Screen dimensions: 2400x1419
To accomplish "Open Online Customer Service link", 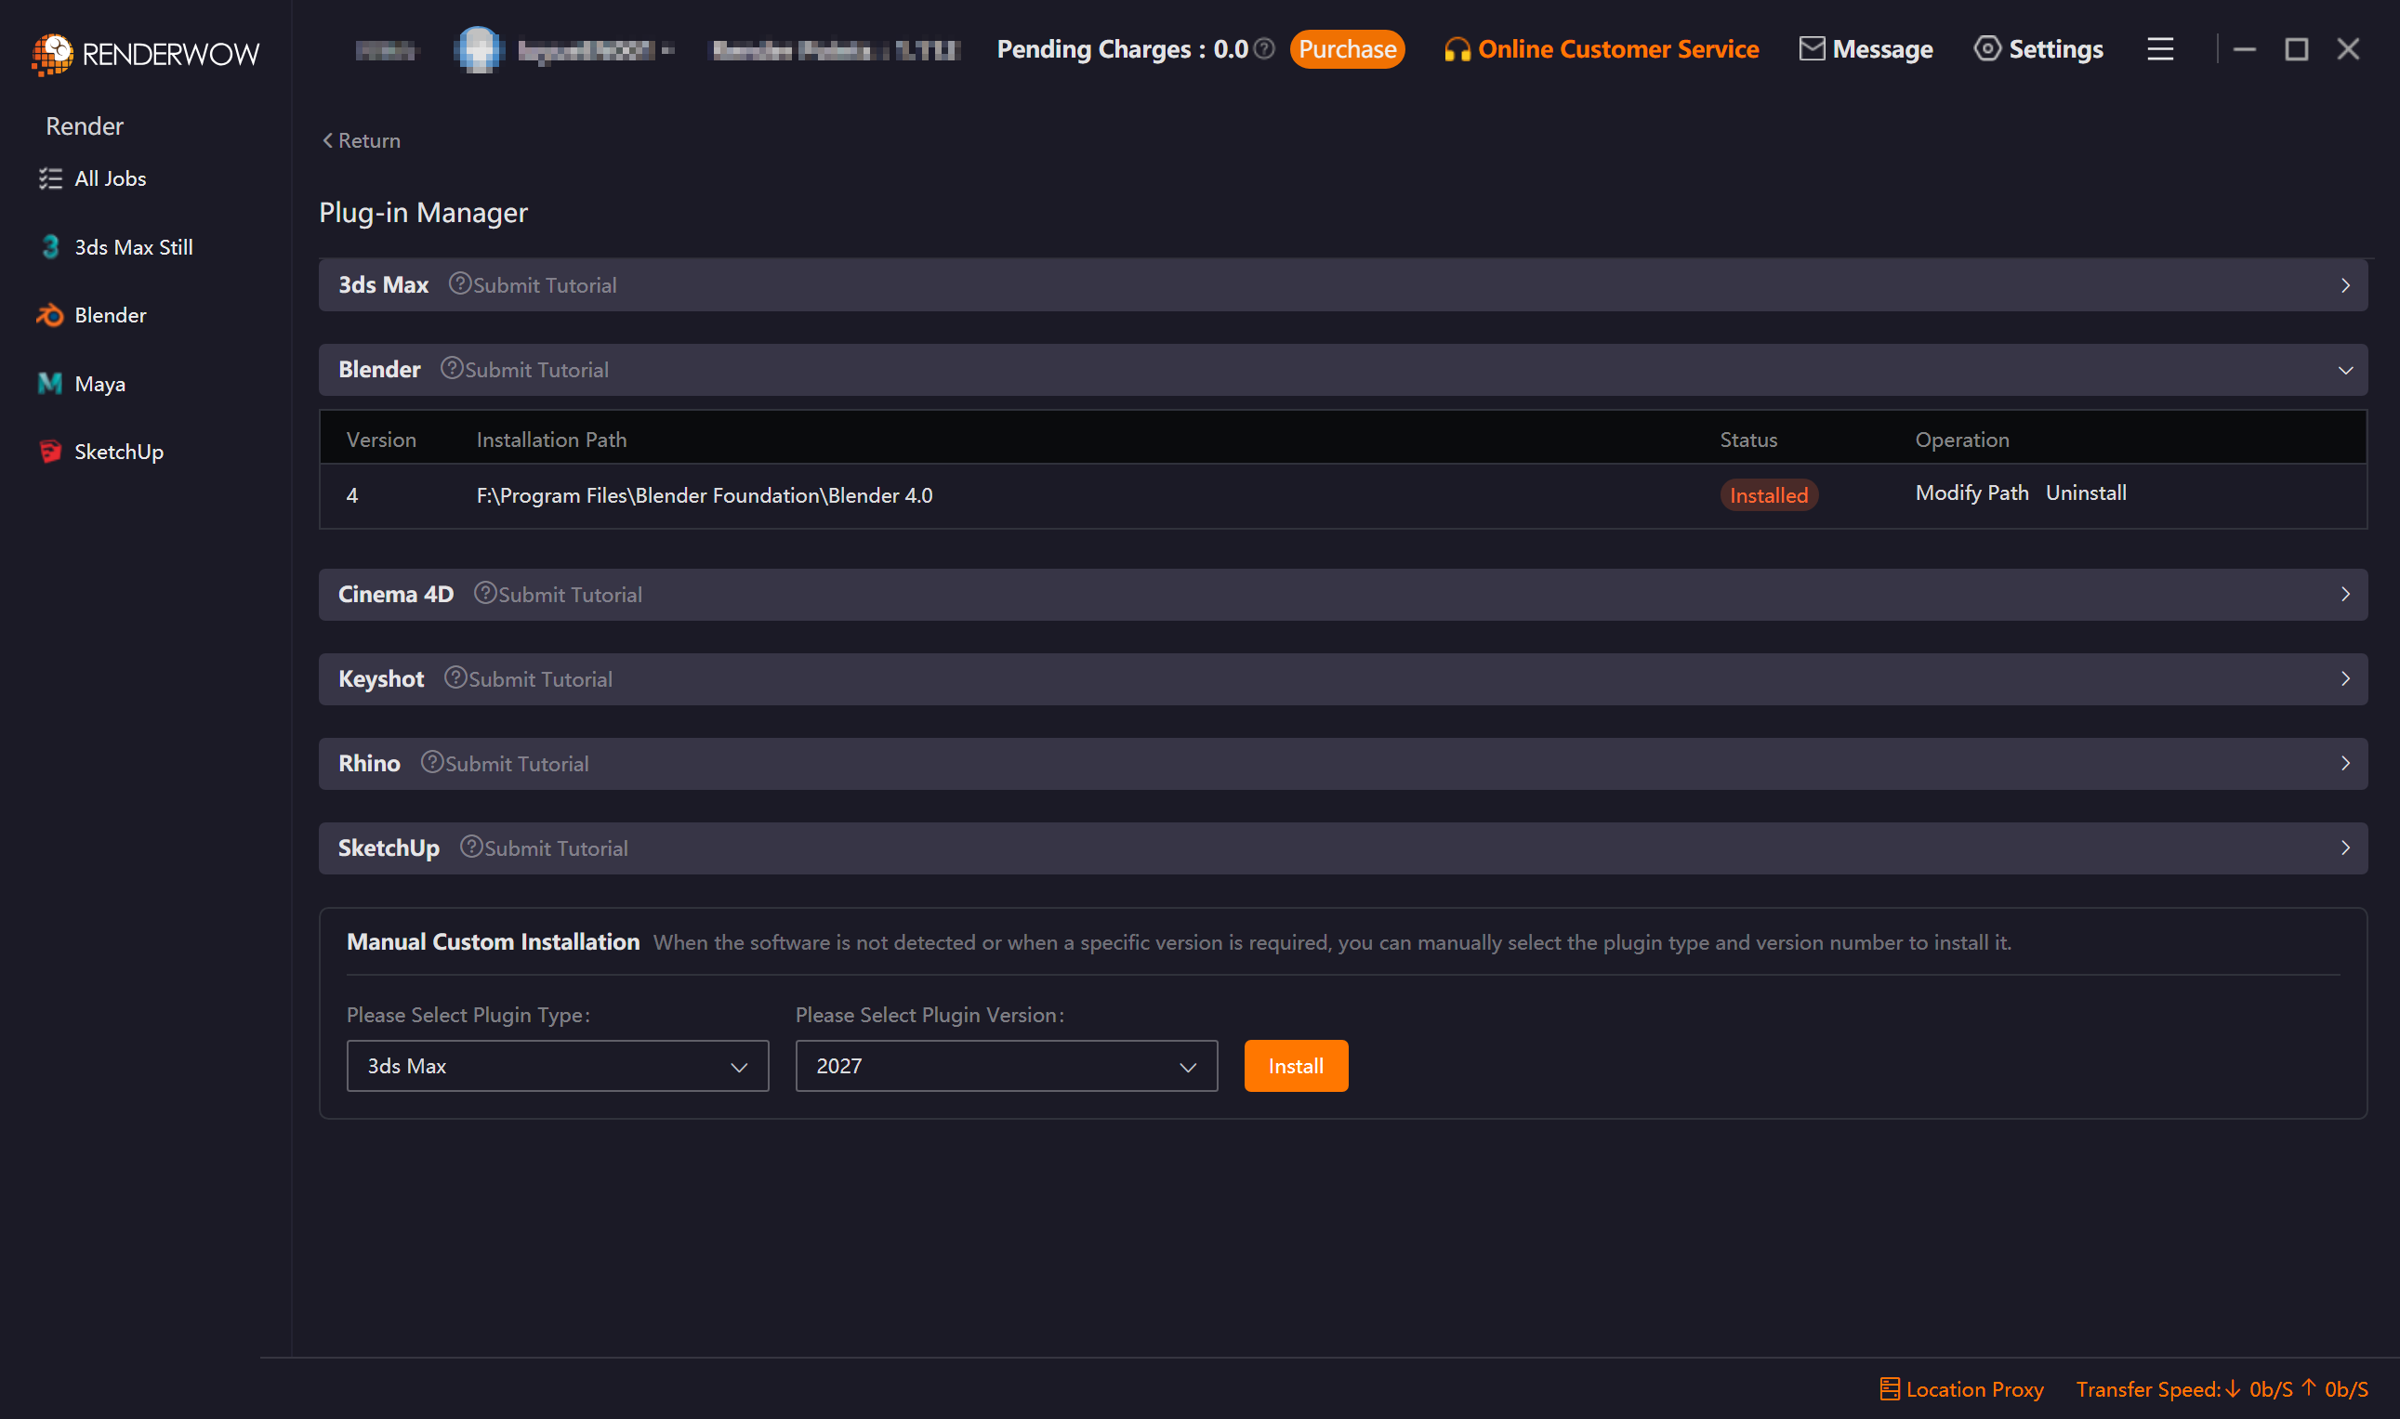I will pos(1618,48).
